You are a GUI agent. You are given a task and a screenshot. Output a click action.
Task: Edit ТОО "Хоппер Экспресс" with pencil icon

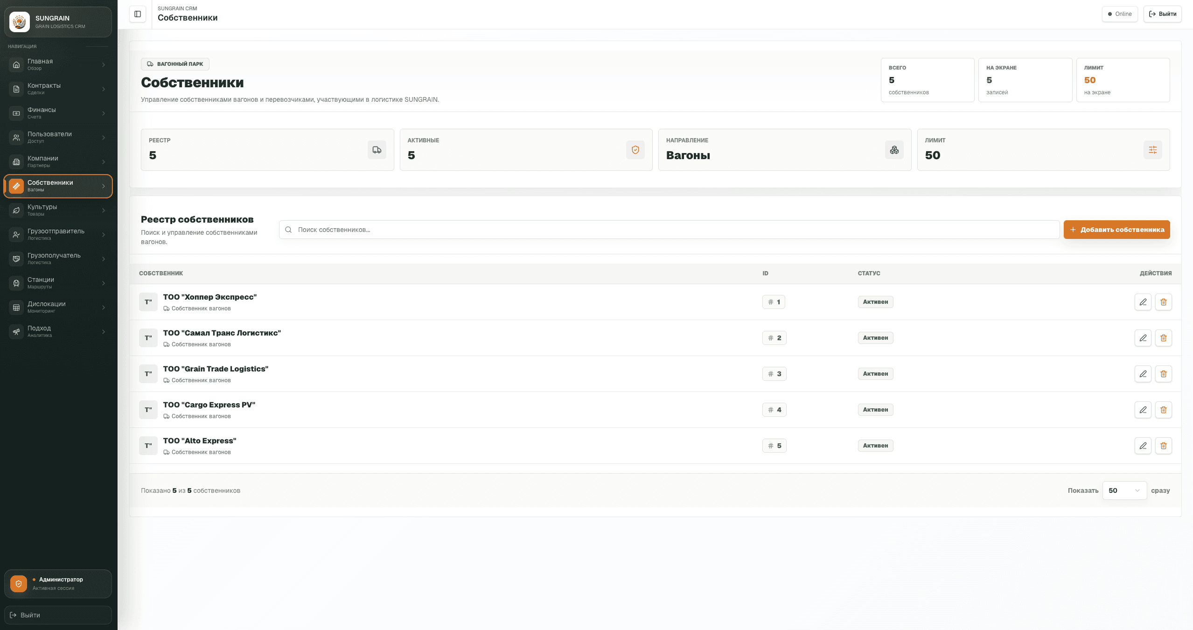(x=1143, y=302)
